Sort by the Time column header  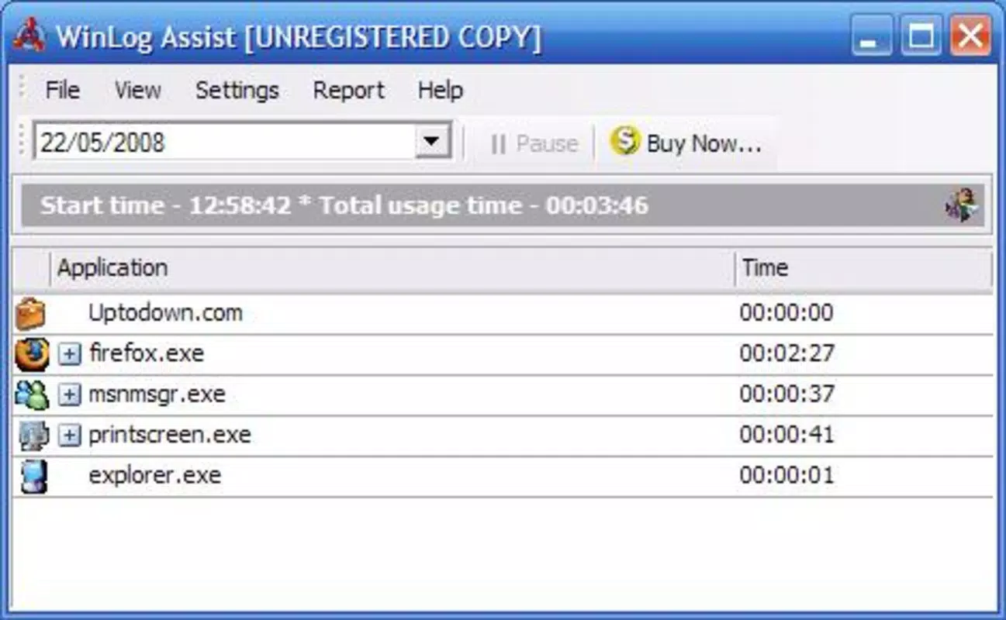863,268
